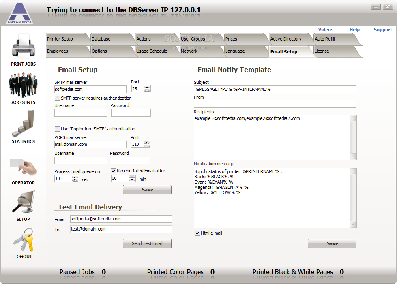This screenshot has width=397, height=284.
Task: Switch to Database tab
Action: (112, 39)
